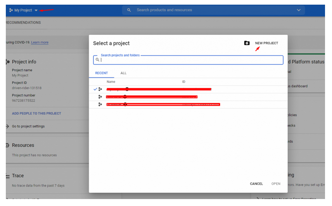Viewport: 332px width, 206px height.
Task: Click NEW PROJECT in the dialog
Action: pyautogui.click(x=266, y=43)
